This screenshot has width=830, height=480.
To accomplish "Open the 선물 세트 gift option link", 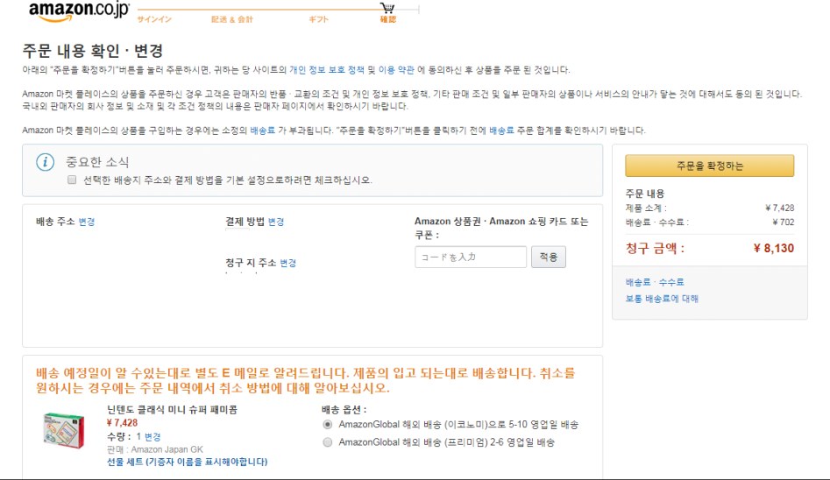I will tap(187, 462).
